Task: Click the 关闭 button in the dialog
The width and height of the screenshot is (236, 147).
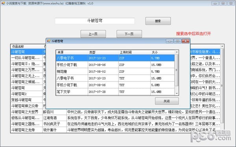Action: coord(167,101)
